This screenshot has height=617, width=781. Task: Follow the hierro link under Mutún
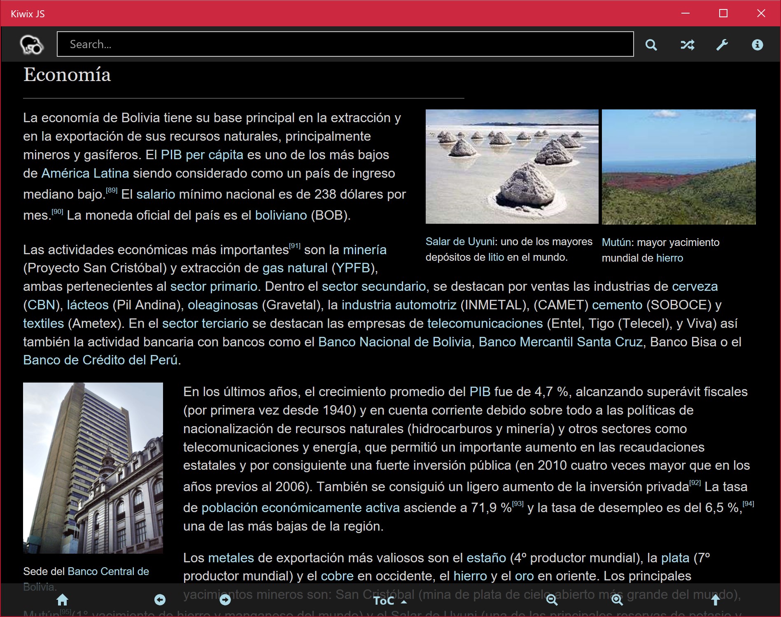tap(670, 258)
